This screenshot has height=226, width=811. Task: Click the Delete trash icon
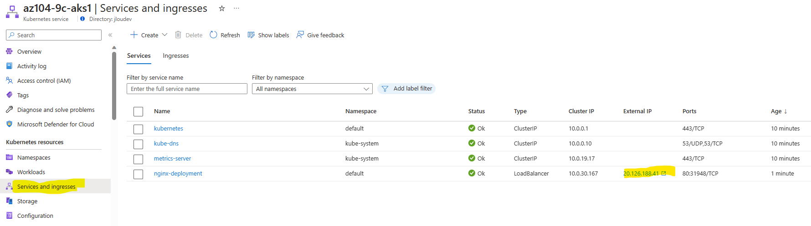pos(178,35)
